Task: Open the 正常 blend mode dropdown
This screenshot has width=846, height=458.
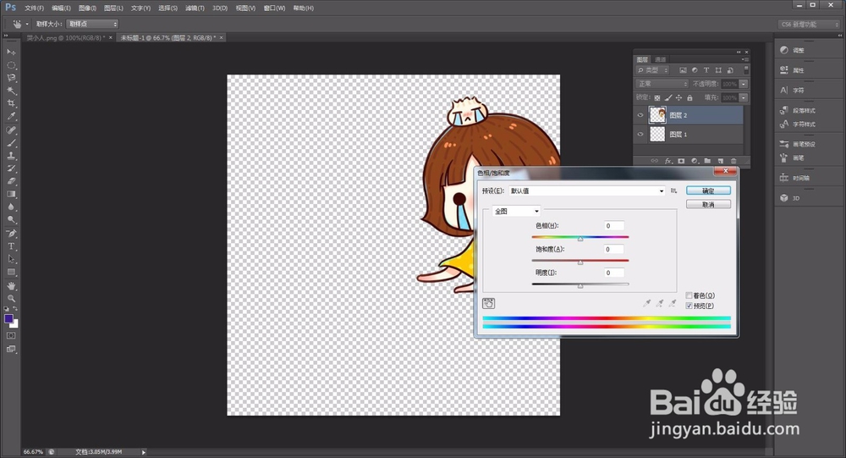Action: pyautogui.click(x=662, y=84)
